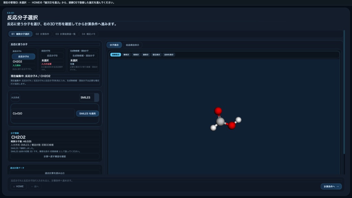The image size is (352, 198).
Task: Click 全体を表示 to fit the molecule
Action: pyautogui.click(x=169, y=55)
